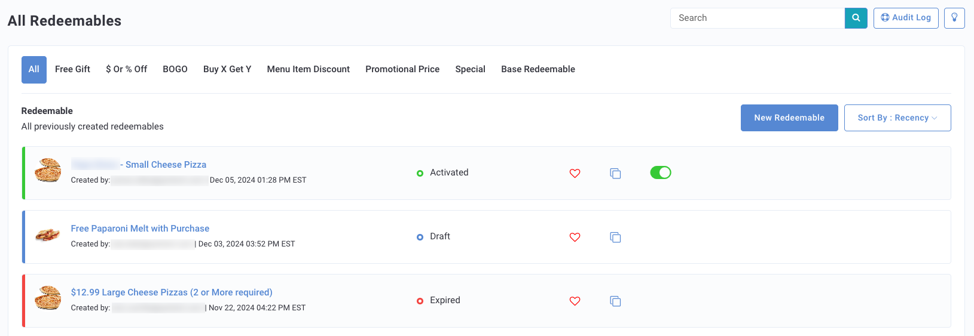The width and height of the screenshot is (974, 336).
Task: Duplicate the $12.99 Large Cheese Pizzas redeemable
Action: (x=615, y=301)
